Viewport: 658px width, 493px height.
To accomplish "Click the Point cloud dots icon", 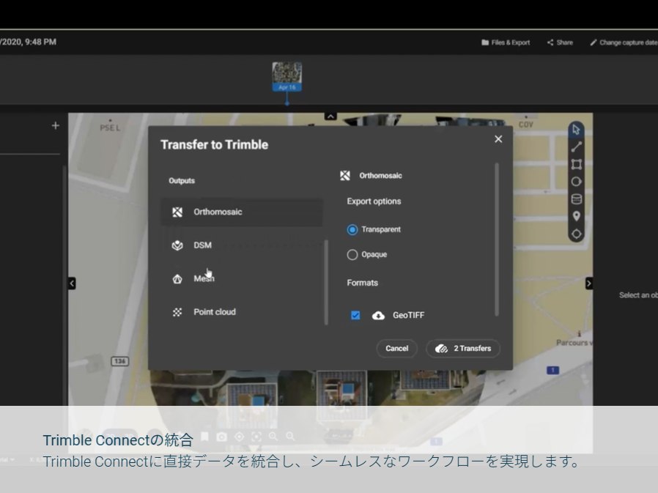I will (177, 312).
